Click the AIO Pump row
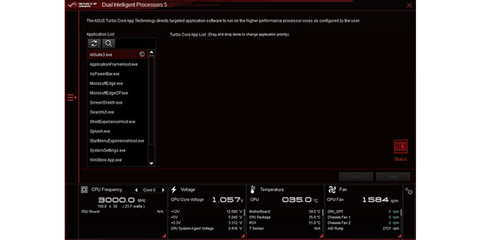 pos(364,229)
